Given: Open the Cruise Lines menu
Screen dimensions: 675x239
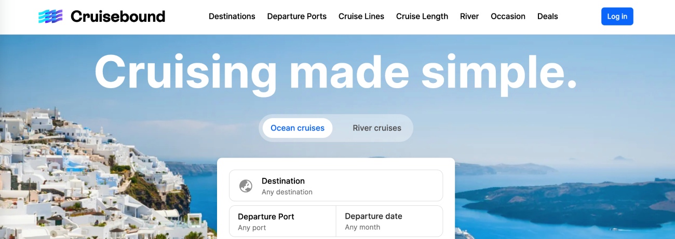Looking at the screenshot, I should pos(361,17).
